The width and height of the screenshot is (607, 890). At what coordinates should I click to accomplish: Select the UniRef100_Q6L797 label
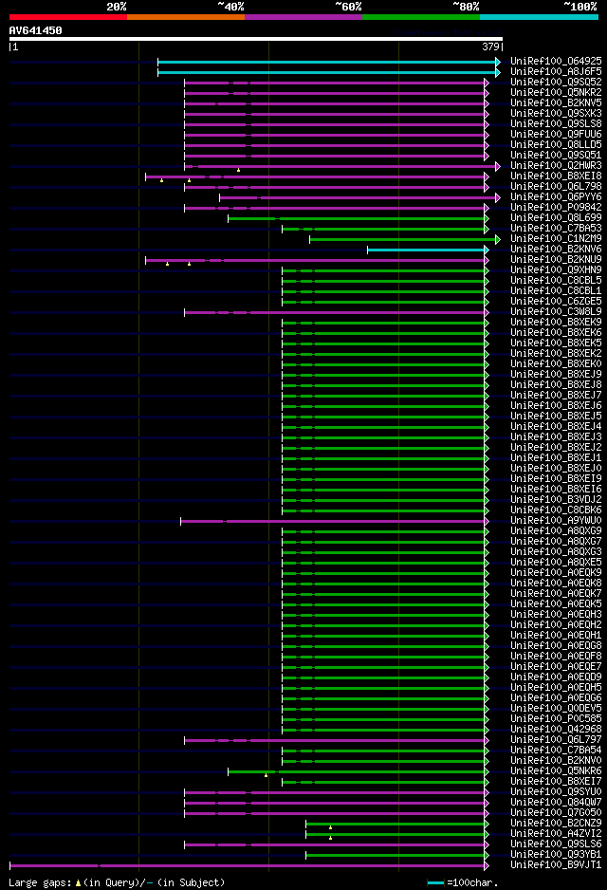point(556,739)
